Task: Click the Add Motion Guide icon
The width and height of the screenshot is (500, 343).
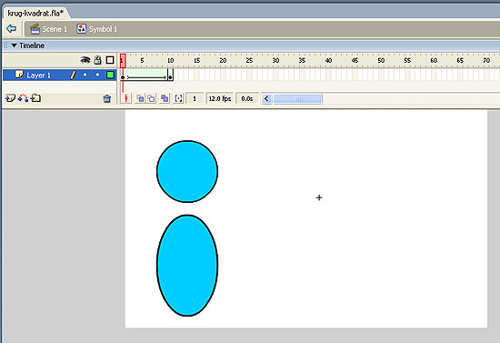Action: (x=23, y=98)
